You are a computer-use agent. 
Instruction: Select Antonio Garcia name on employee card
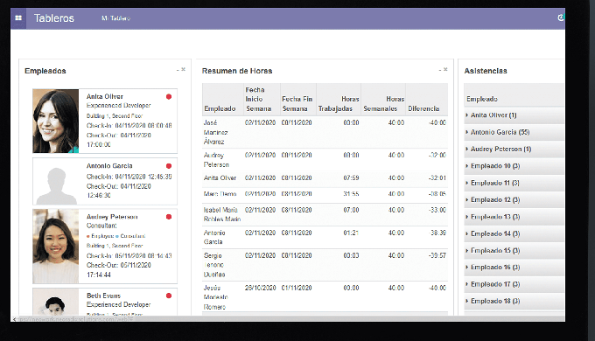click(x=109, y=166)
